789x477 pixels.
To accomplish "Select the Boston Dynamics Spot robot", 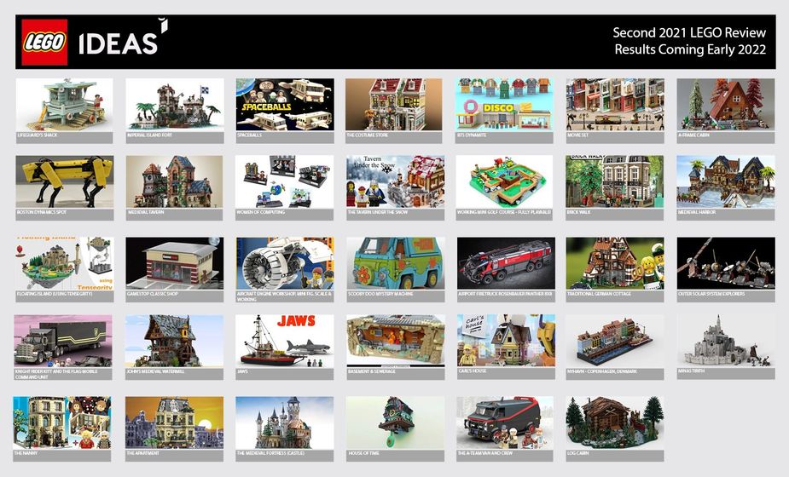I will (x=64, y=181).
